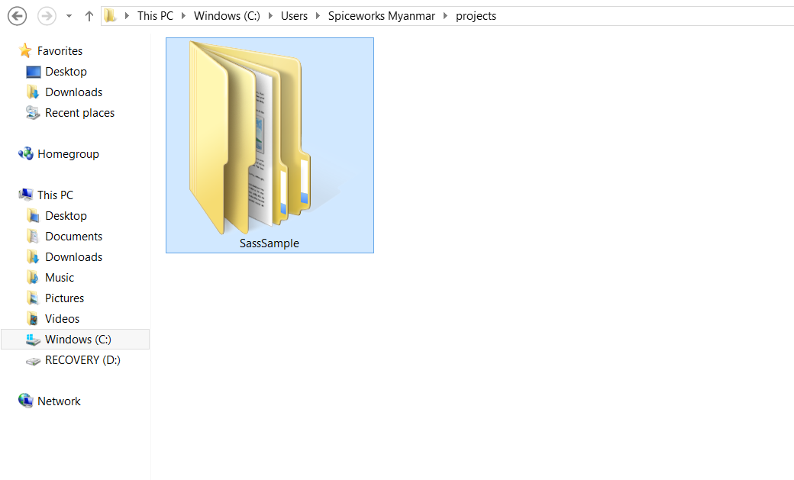Image resolution: width=794 pixels, height=480 pixels.
Task: Select the Windows (C:) drive
Action: (x=78, y=340)
